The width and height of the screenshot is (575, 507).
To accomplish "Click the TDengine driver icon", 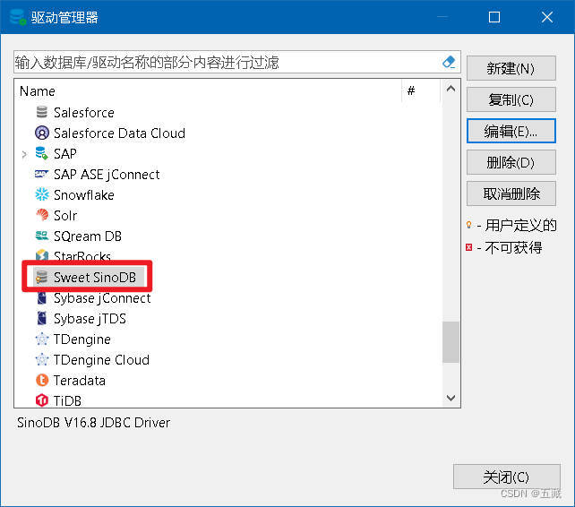I will click(42, 339).
